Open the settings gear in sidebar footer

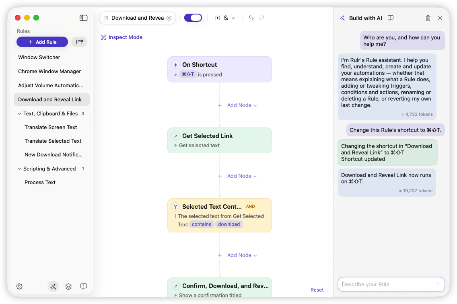click(x=19, y=287)
